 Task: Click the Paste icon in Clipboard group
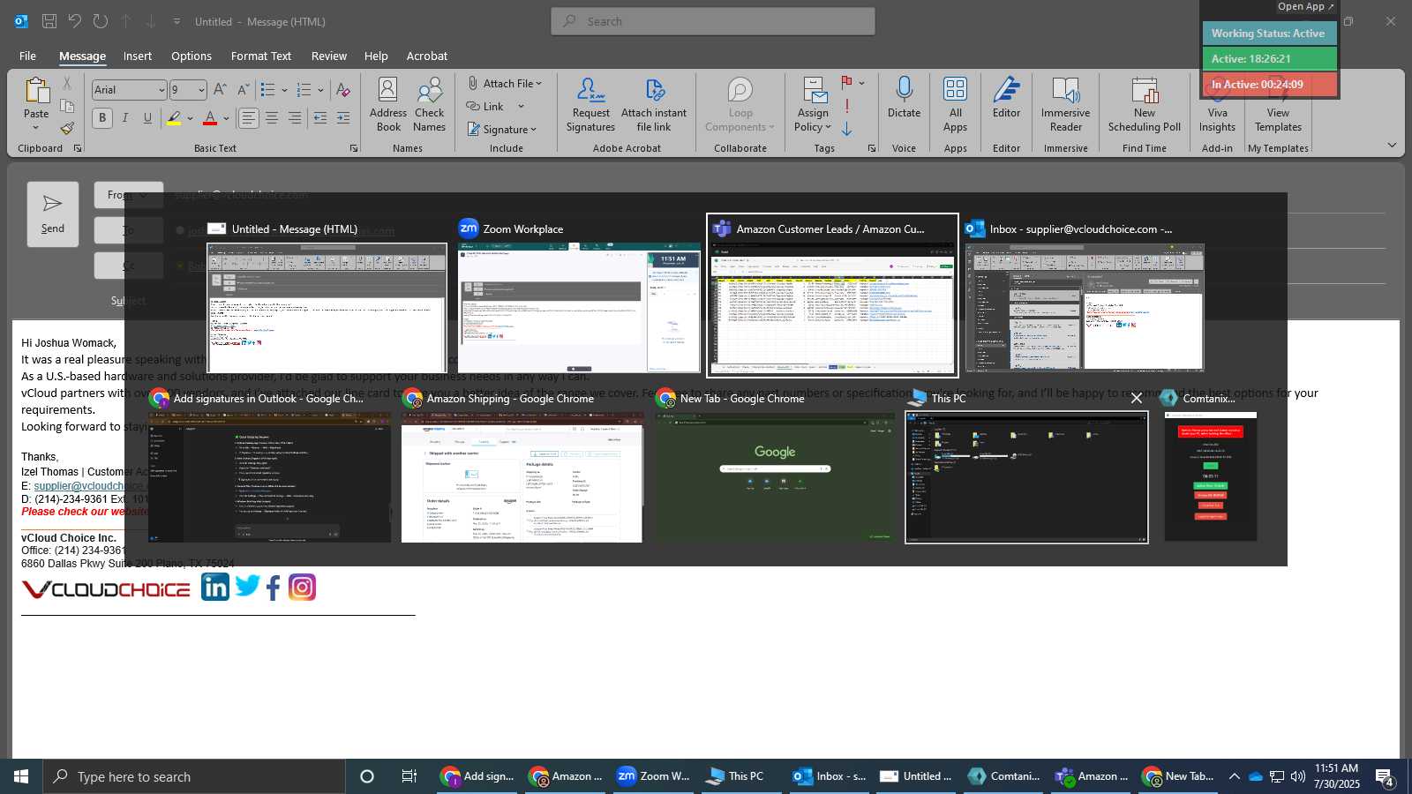coord(36,91)
